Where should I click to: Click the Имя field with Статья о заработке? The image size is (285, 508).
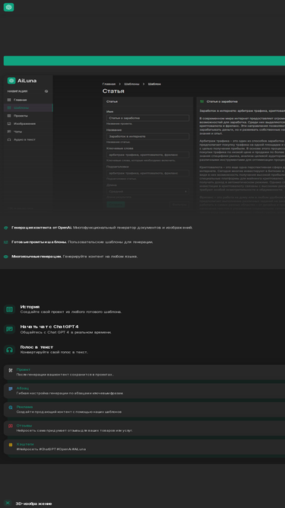(147, 118)
